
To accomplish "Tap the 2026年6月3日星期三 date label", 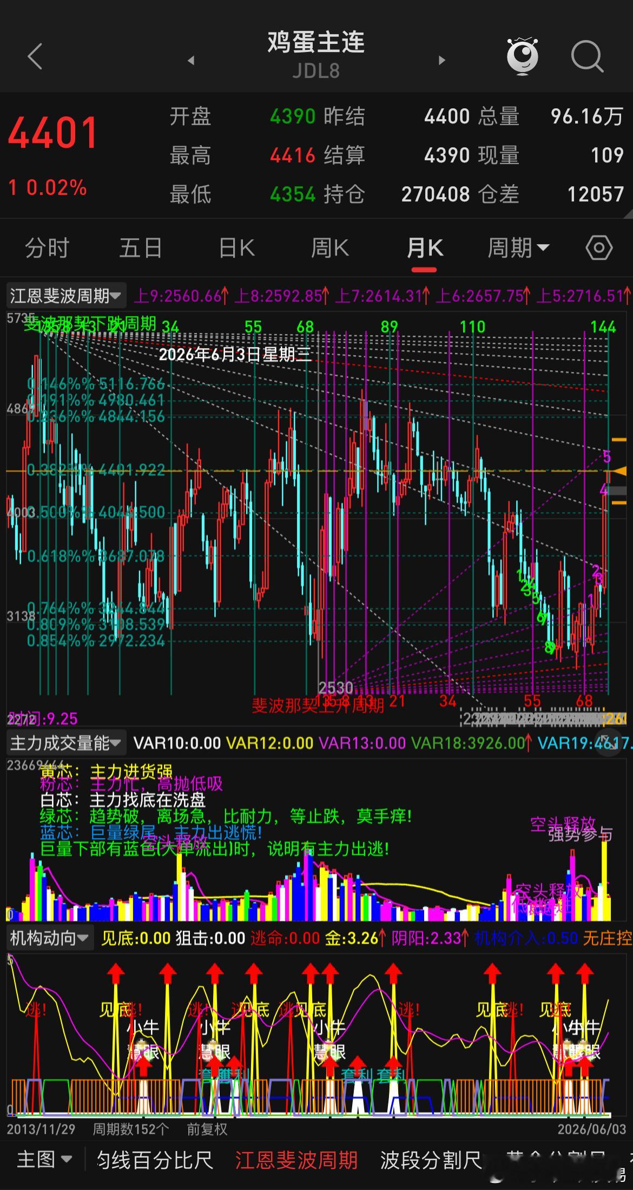I will [235, 354].
